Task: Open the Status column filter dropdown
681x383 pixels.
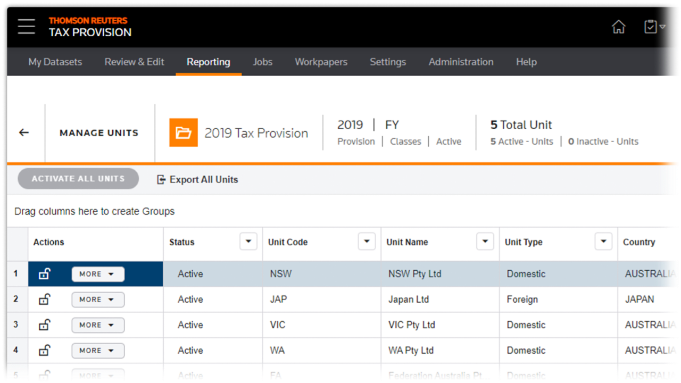Action: (248, 242)
